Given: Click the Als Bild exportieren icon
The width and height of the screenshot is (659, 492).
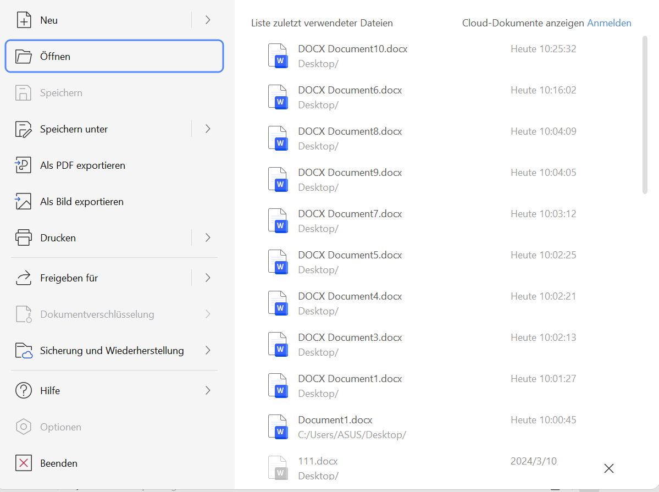Looking at the screenshot, I should pyautogui.click(x=24, y=201).
